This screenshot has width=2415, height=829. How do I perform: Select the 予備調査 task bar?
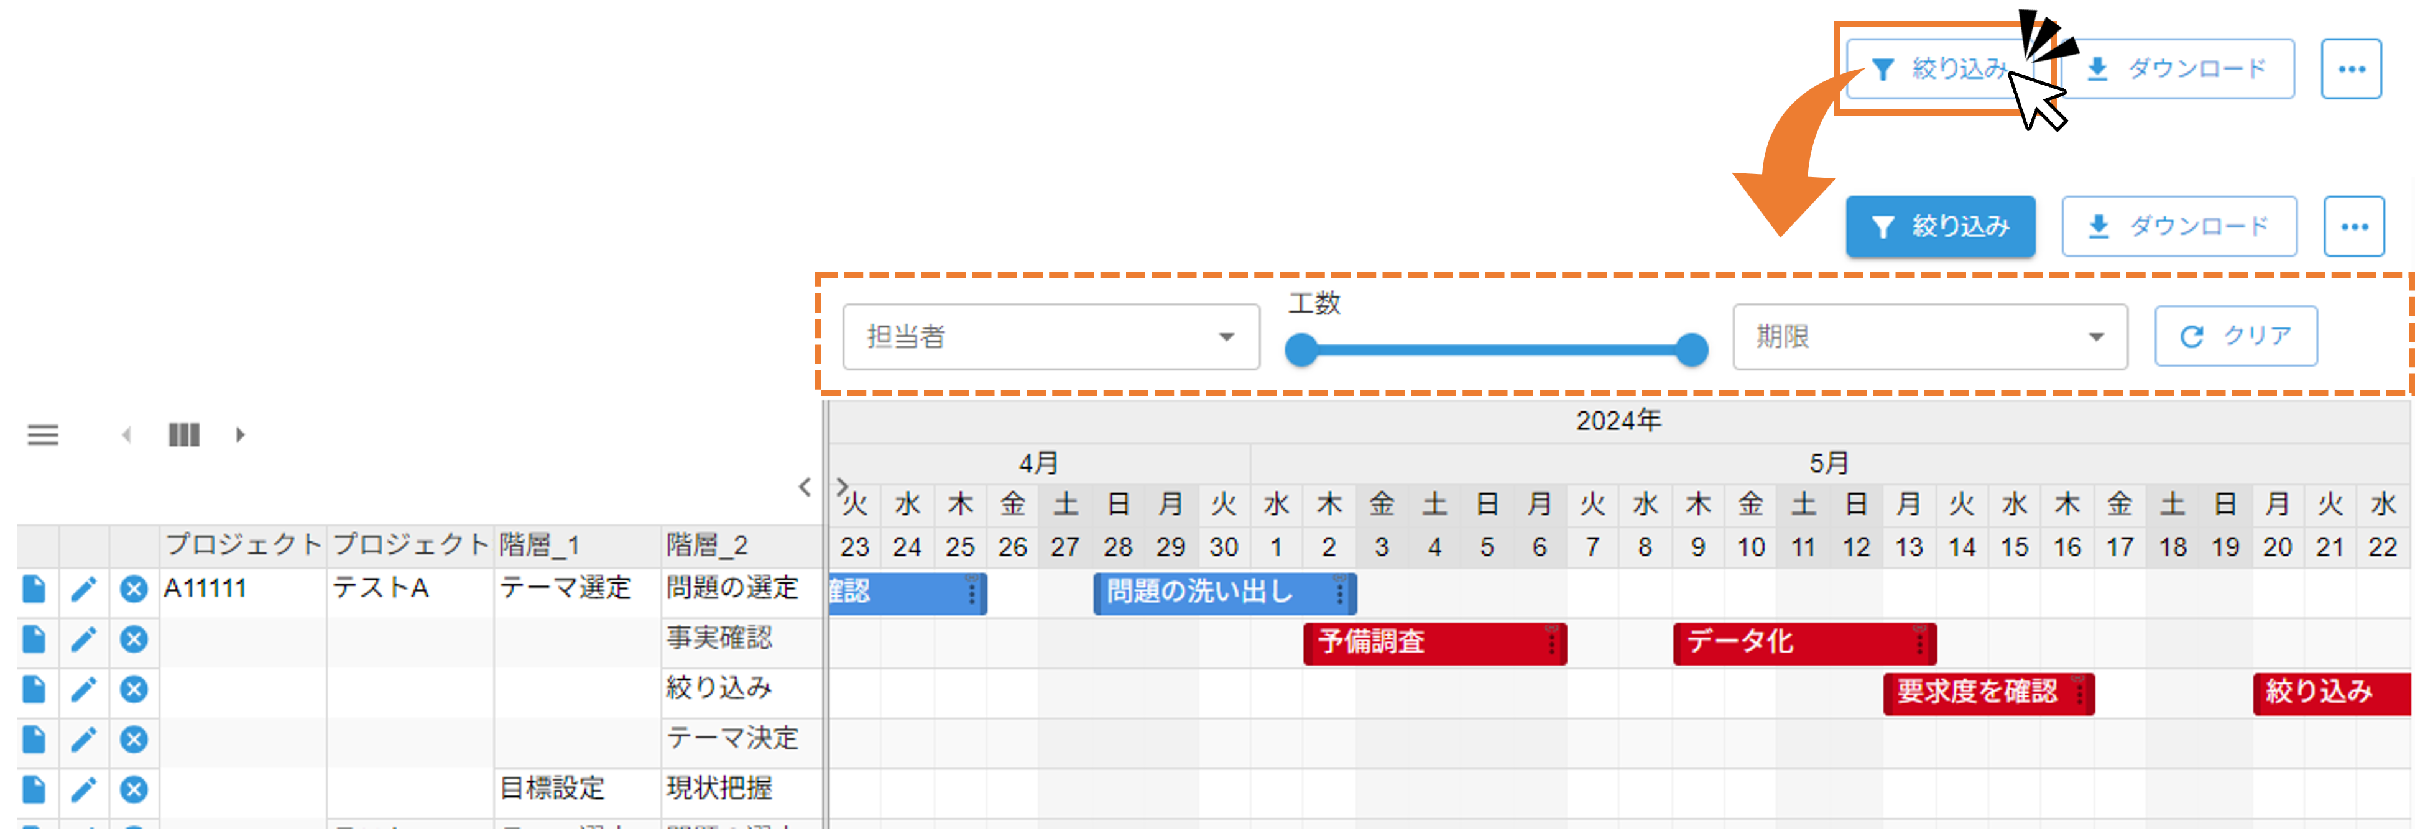(x=1434, y=644)
